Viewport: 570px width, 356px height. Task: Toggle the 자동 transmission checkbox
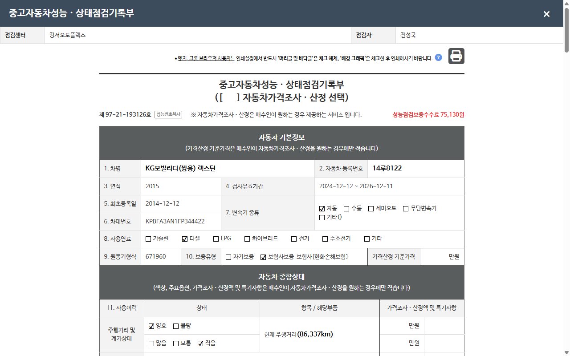322,208
